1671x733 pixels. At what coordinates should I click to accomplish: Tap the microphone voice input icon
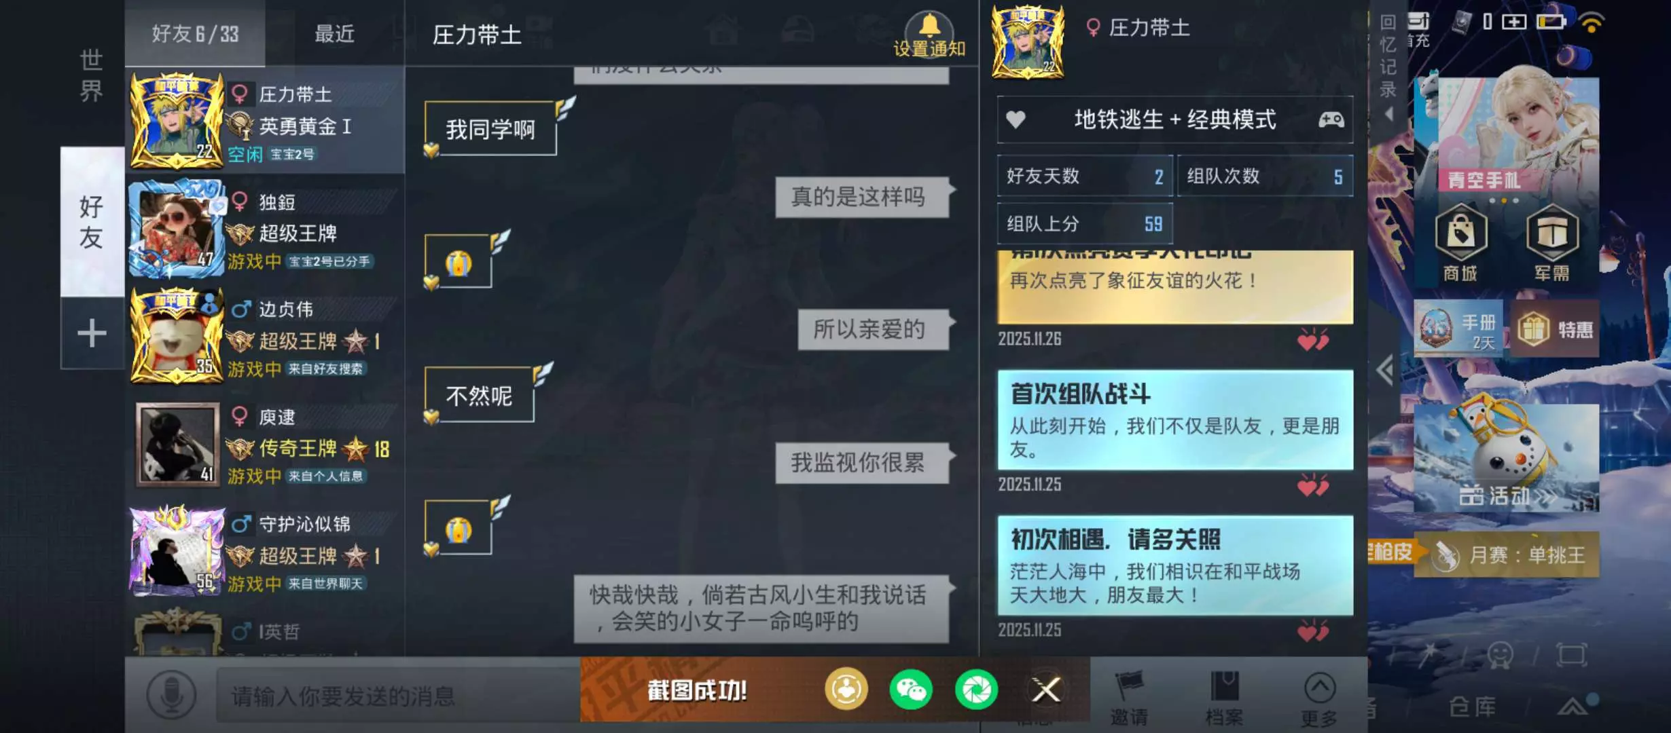point(171,695)
